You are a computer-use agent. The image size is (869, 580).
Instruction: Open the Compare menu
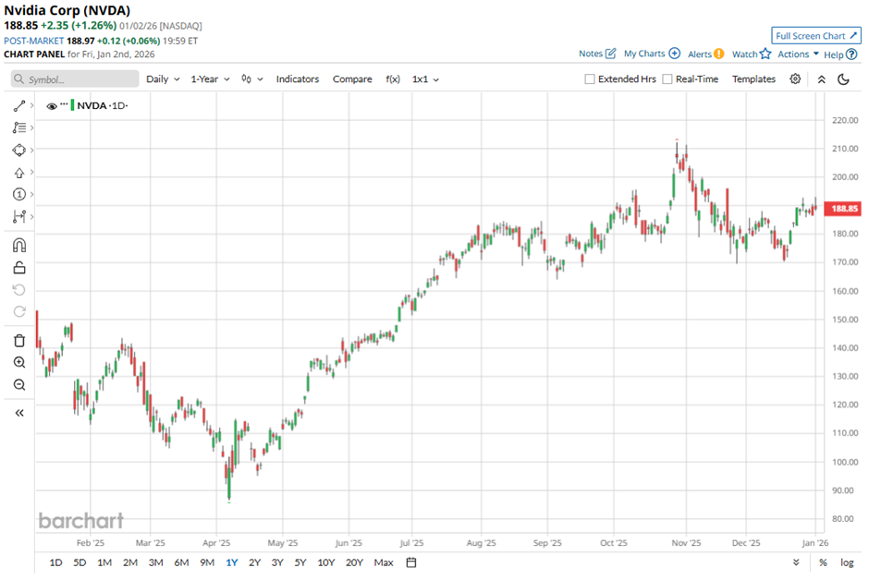[352, 79]
